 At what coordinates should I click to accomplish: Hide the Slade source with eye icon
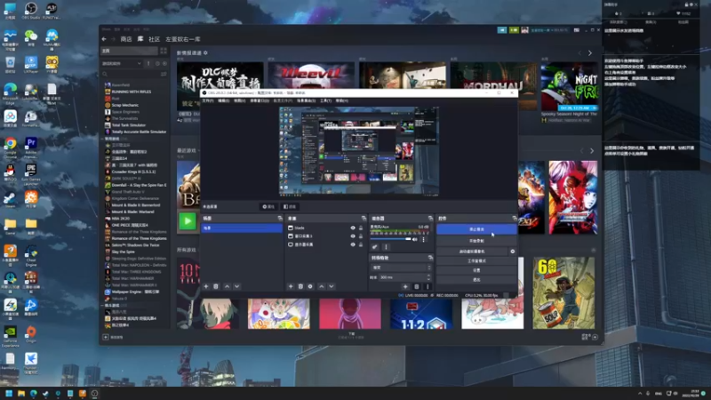353,228
